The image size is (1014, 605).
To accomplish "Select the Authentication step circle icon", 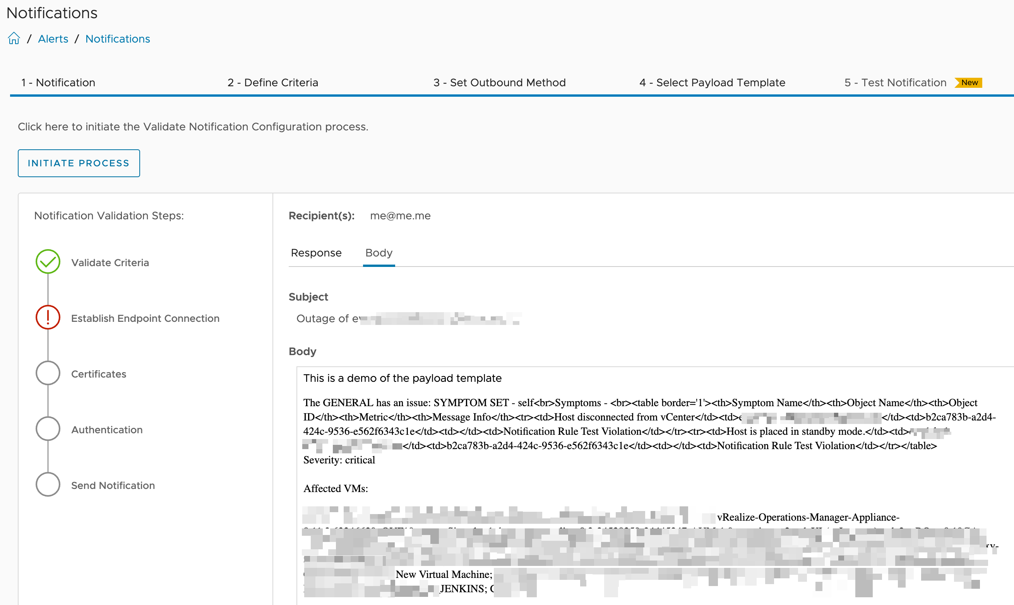I will 47,429.
